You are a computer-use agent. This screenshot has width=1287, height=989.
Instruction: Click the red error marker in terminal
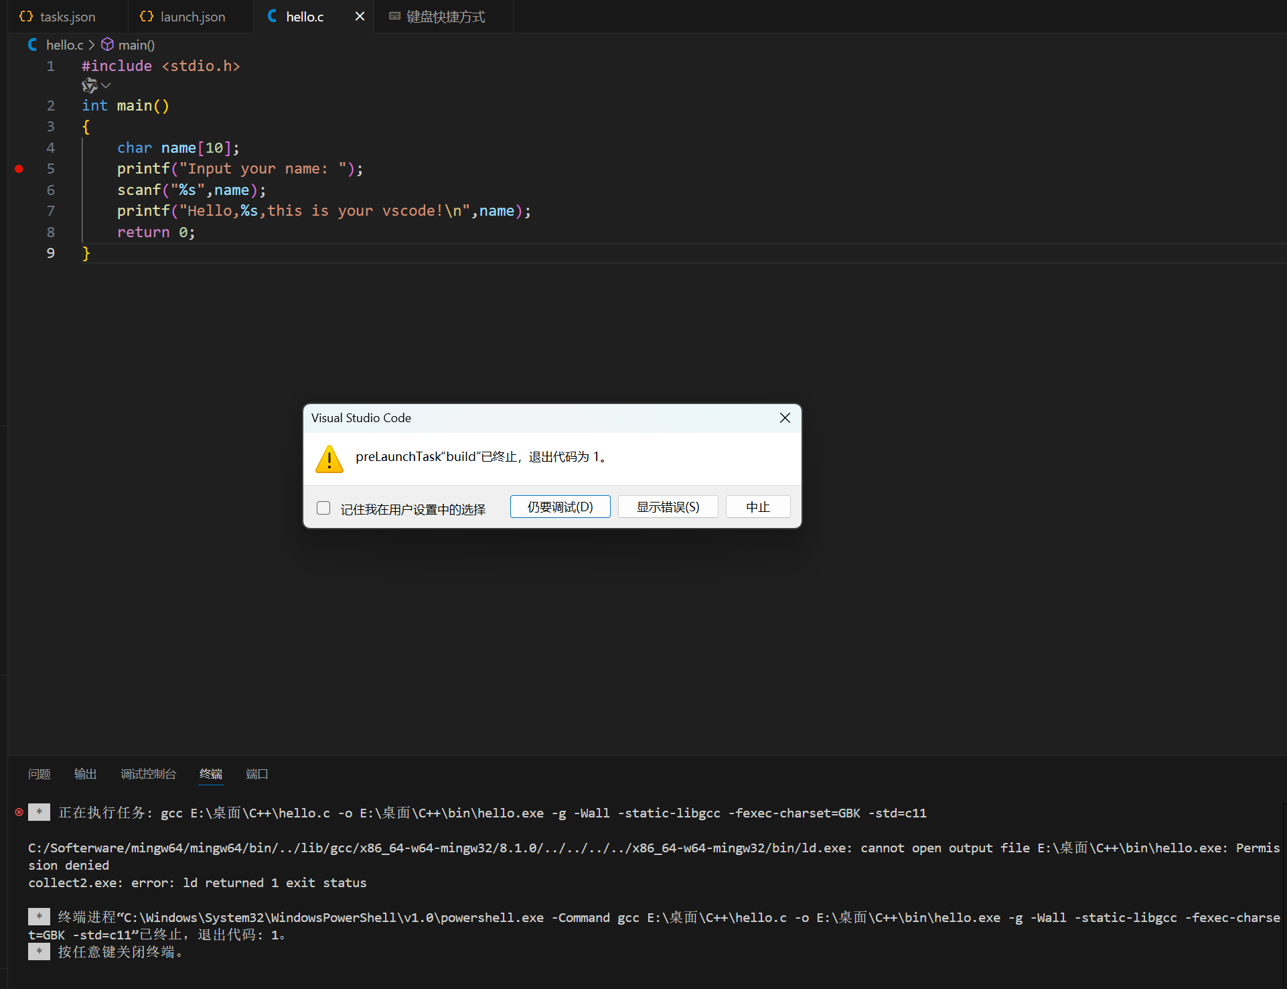[19, 812]
